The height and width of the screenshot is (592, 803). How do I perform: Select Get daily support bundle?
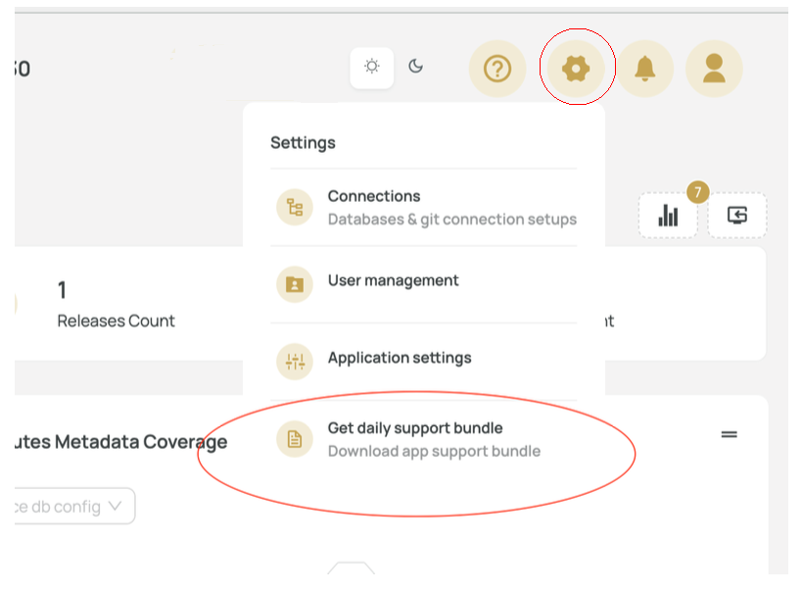[415, 428]
